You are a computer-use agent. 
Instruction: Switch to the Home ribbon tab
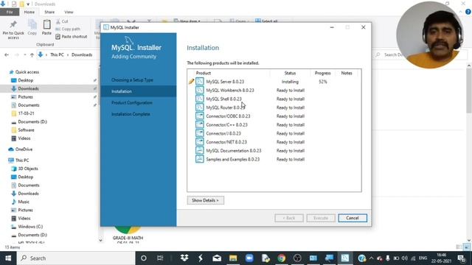29,12
